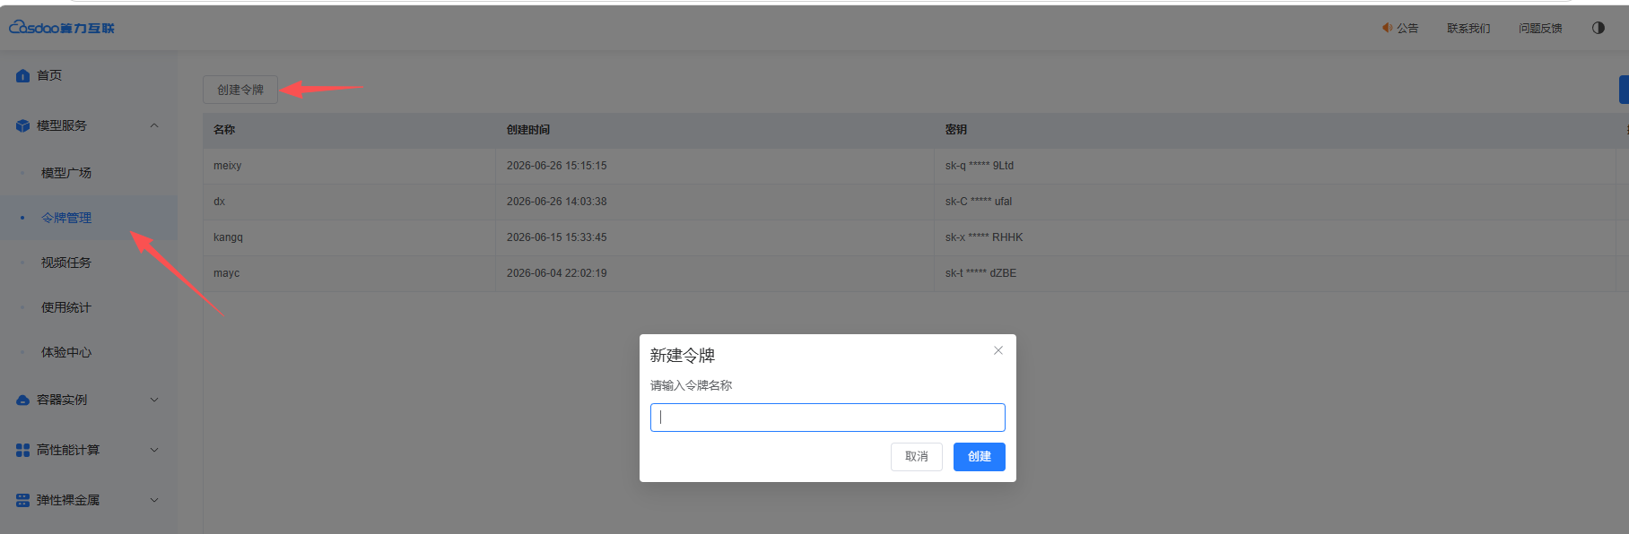The width and height of the screenshot is (1629, 534).
Task: Click the token name input field
Action: 828,418
